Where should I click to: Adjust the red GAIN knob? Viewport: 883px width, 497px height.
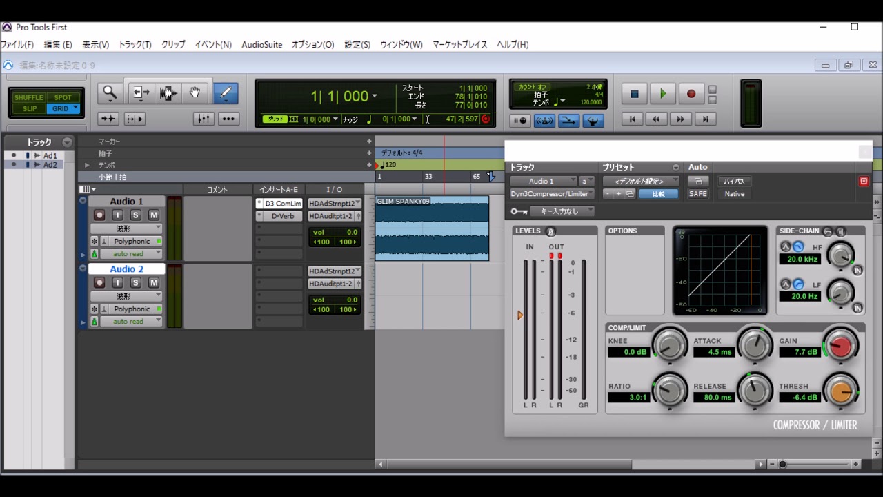tap(840, 346)
